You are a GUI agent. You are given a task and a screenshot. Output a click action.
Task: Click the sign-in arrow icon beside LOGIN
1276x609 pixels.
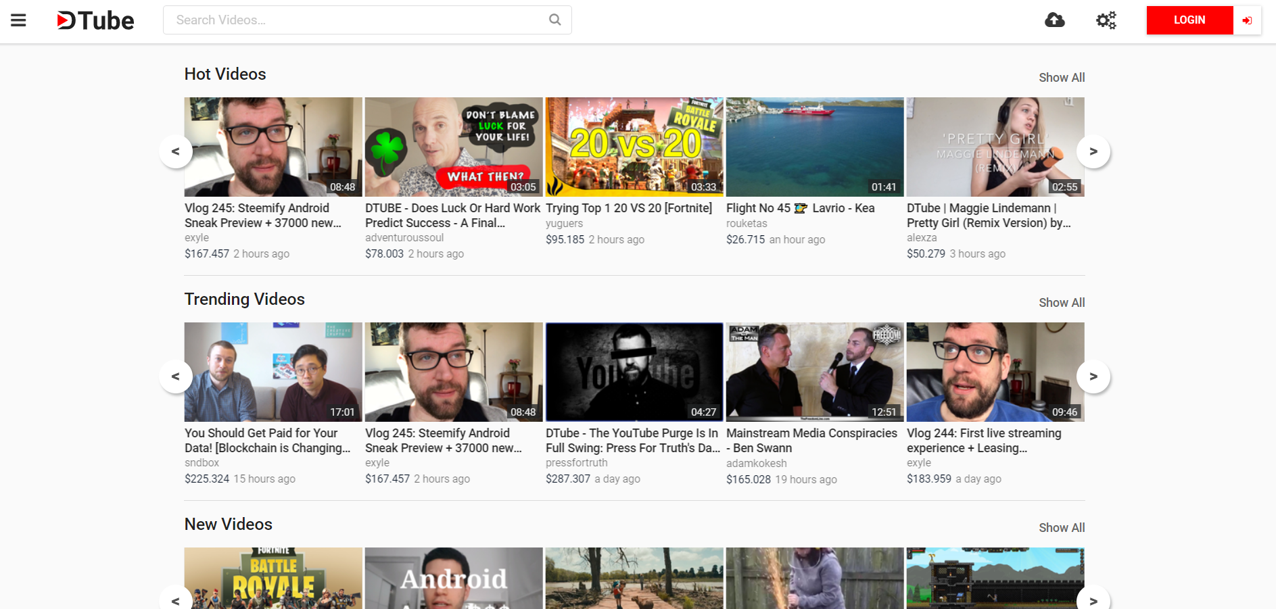(1247, 20)
